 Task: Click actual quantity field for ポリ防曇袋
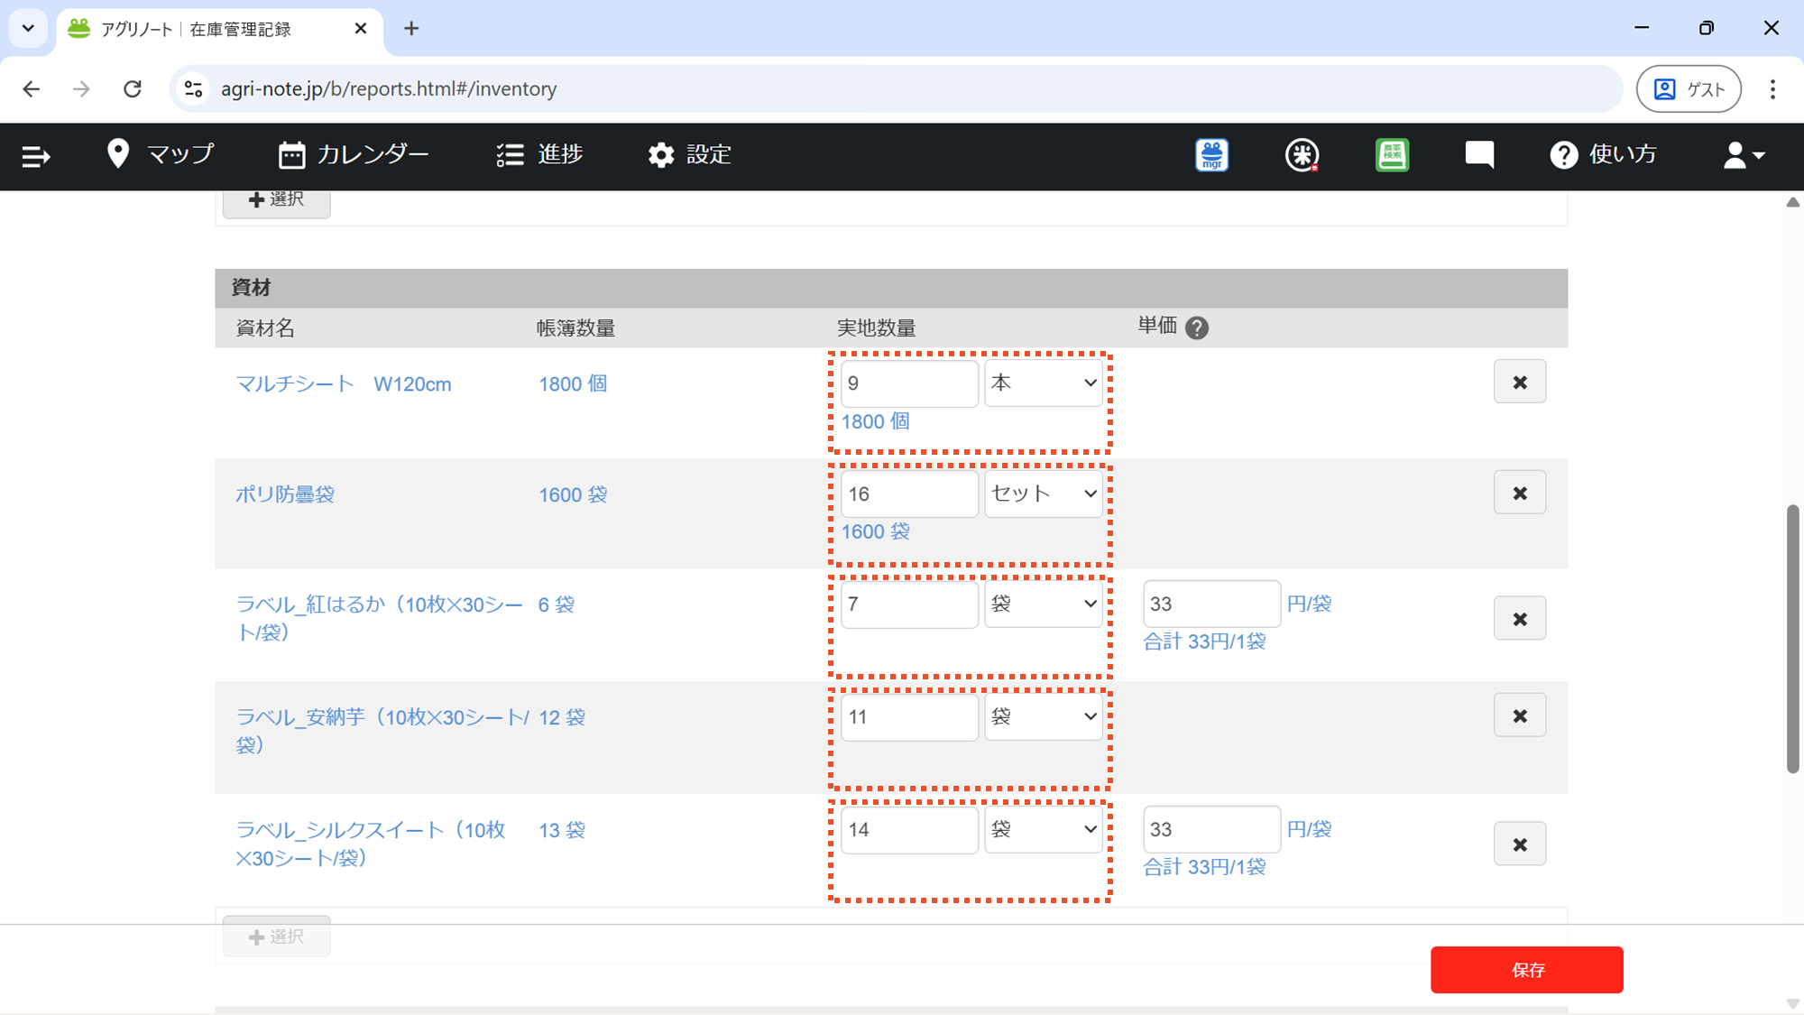coord(909,494)
